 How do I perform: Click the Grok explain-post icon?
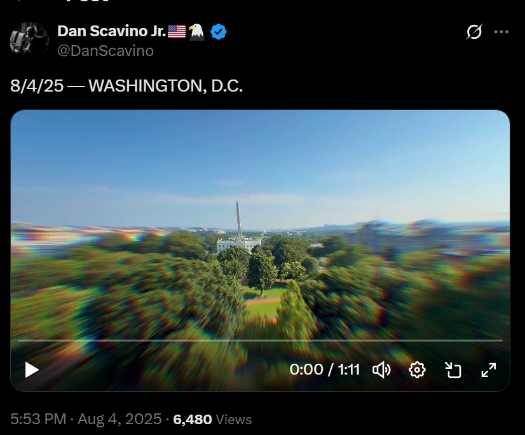click(x=474, y=32)
